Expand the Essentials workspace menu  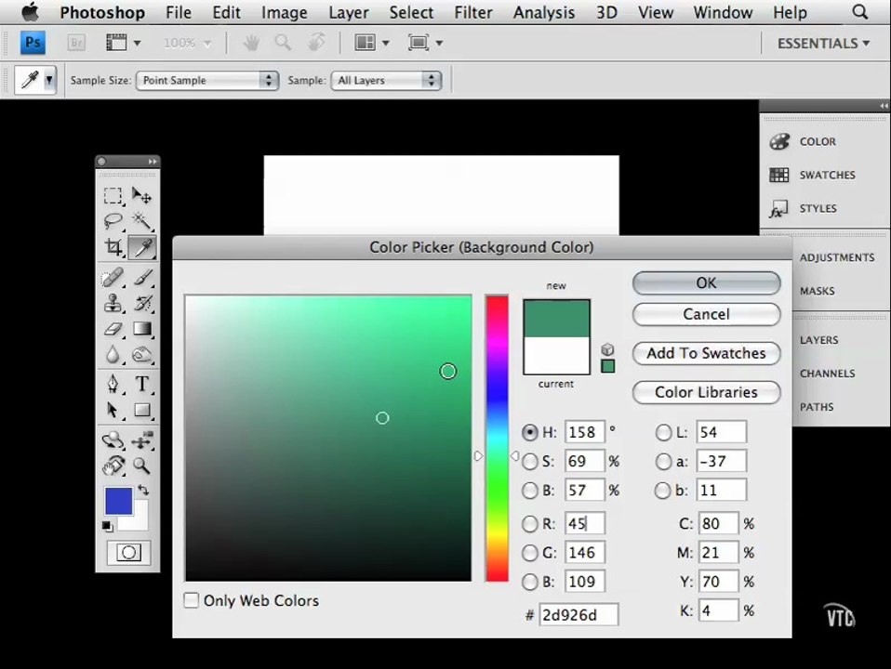[x=823, y=43]
